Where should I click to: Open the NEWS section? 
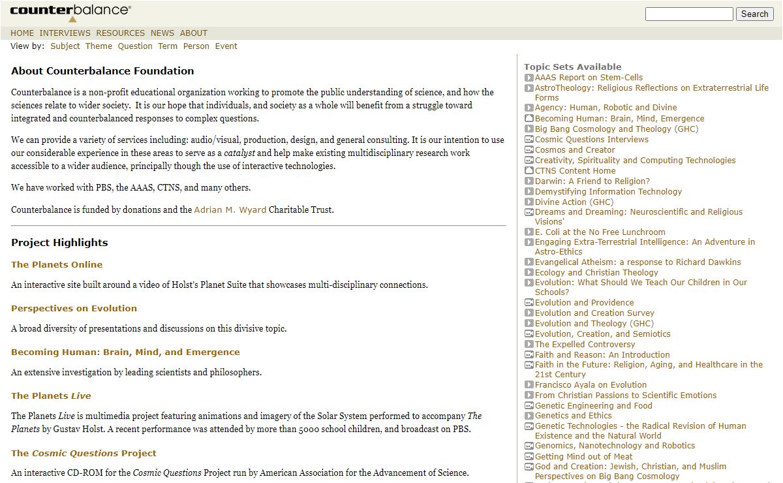tap(162, 33)
